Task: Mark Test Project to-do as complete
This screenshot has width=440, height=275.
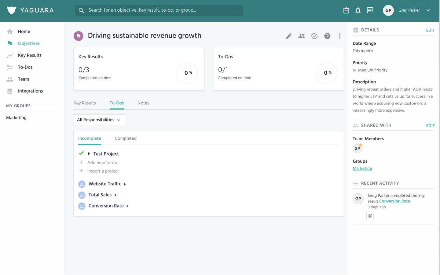Action: point(81,153)
